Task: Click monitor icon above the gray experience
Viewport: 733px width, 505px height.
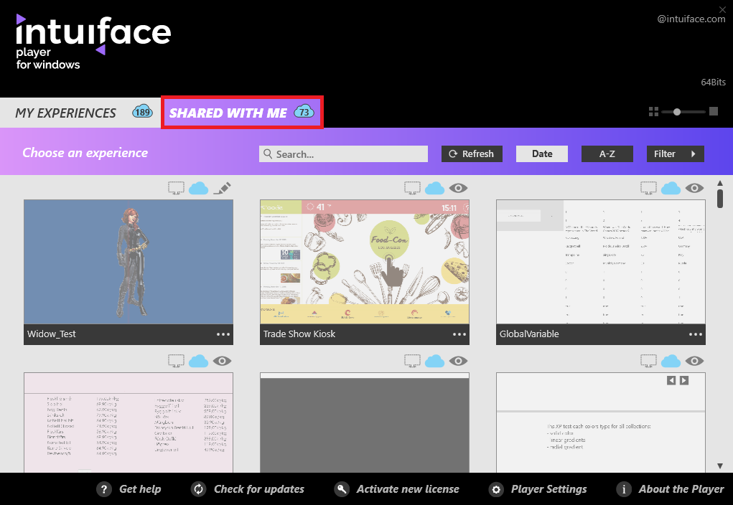Action: 412,361
